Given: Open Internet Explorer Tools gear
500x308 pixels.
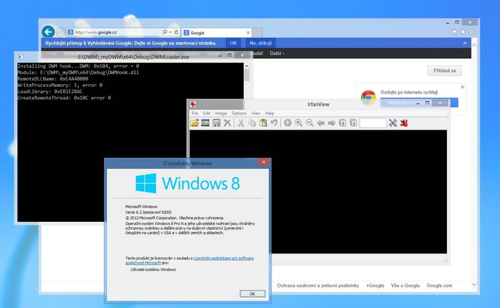Looking at the screenshot, I should pos(472,32).
